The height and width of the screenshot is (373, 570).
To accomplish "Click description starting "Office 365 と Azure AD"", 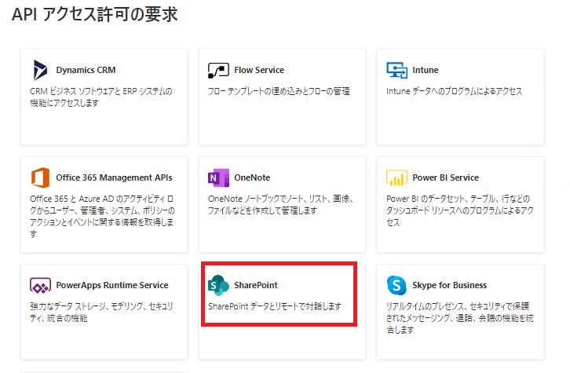I will (x=102, y=216).
